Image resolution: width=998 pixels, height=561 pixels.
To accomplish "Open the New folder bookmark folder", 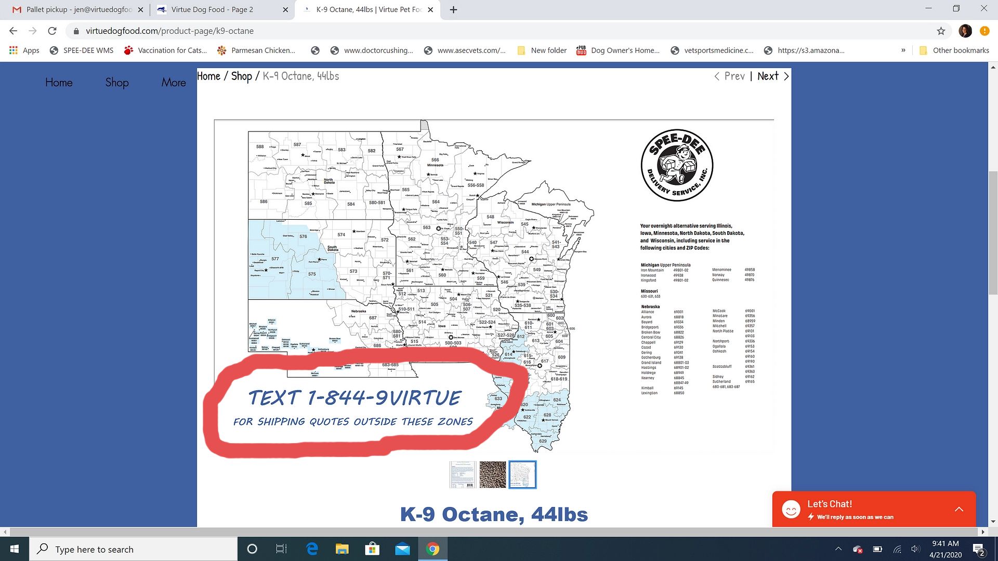I will coord(542,50).
